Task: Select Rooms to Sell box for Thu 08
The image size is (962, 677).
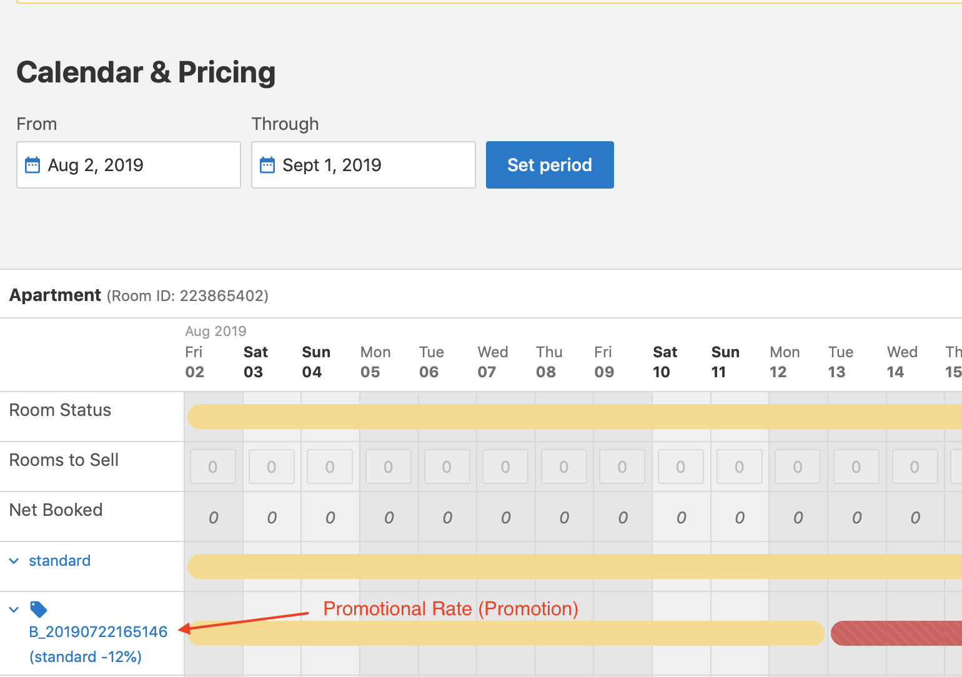Action: pyautogui.click(x=564, y=467)
